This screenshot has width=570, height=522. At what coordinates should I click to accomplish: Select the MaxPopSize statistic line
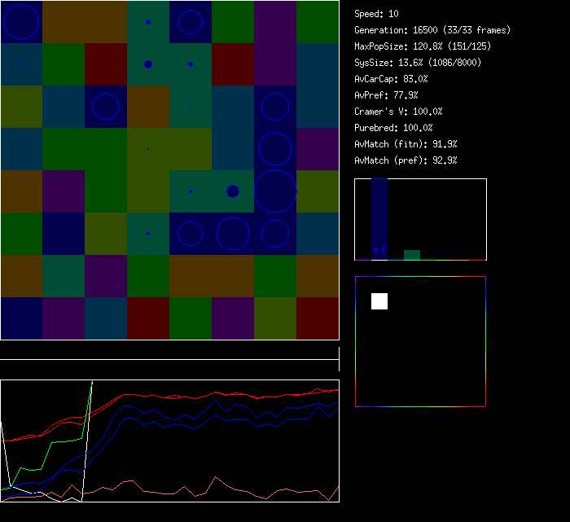pyautogui.click(x=422, y=46)
